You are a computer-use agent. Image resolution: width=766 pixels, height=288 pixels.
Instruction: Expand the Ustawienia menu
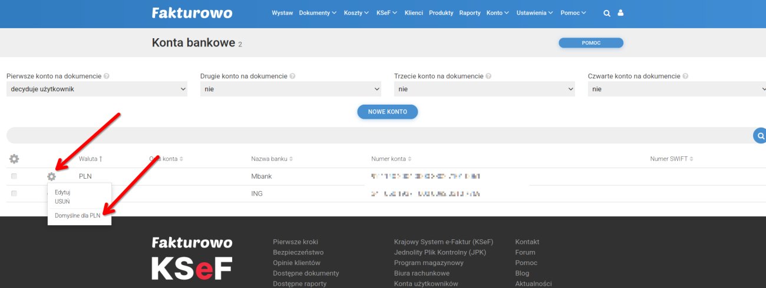tap(534, 13)
